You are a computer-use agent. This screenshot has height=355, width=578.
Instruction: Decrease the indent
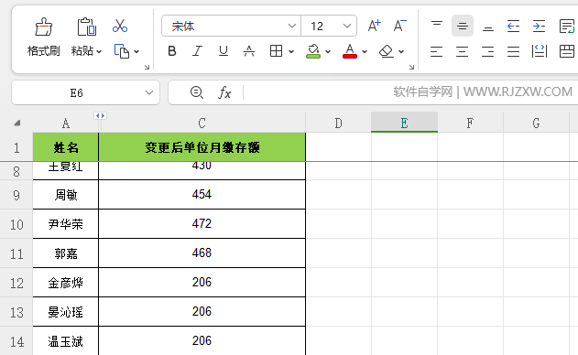pos(514,26)
